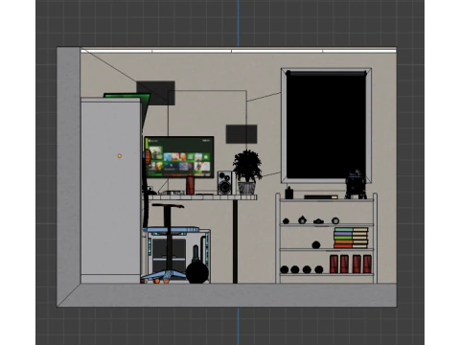This screenshot has height=345, width=460.
Task: Select the black bottle on shelf top
Action: [x=289, y=193]
